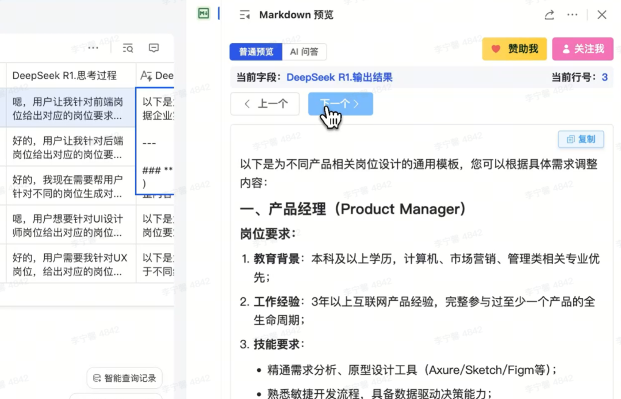The width and height of the screenshot is (621, 399).
Task: Open the more options ellipsis in preview header
Action: click(x=572, y=14)
